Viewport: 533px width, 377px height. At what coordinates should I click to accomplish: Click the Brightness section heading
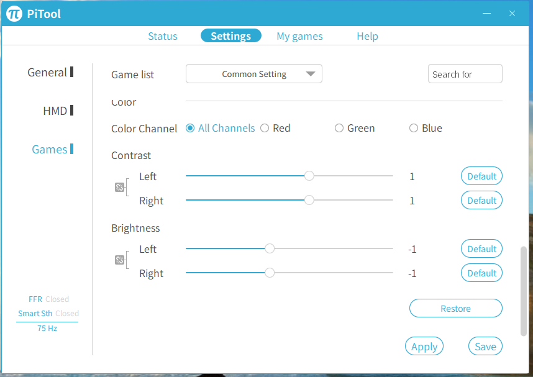click(x=135, y=228)
